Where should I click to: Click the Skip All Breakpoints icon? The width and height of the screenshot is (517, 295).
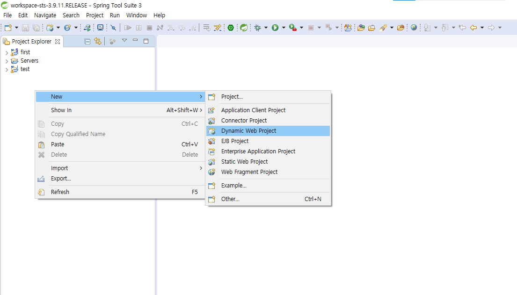113,28
